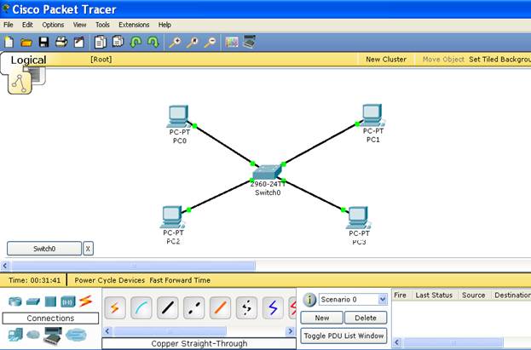Click the scenario info icon
The image size is (531, 350).
pyautogui.click(x=309, y=300)
